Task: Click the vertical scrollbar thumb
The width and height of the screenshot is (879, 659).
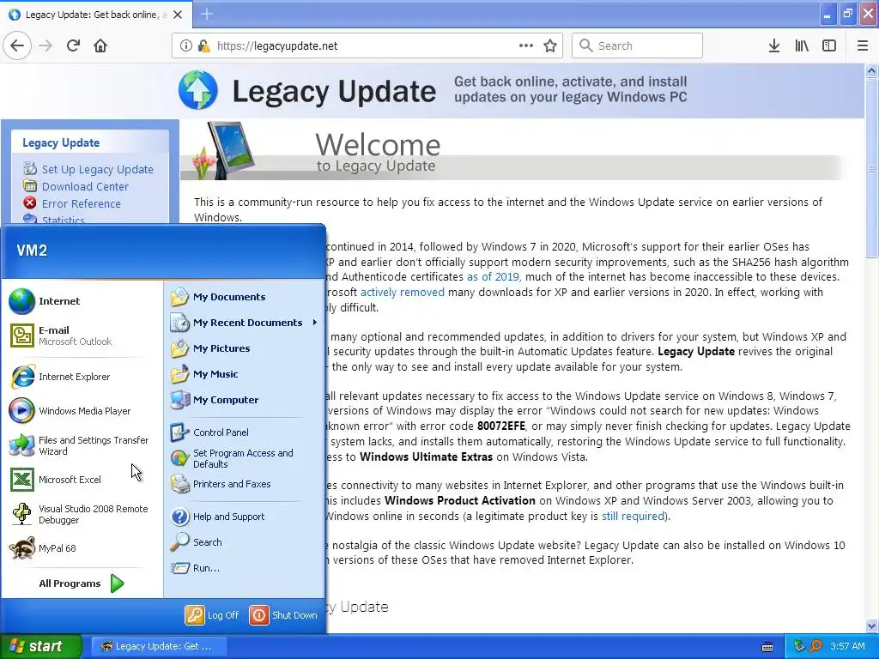Action: 872,168
